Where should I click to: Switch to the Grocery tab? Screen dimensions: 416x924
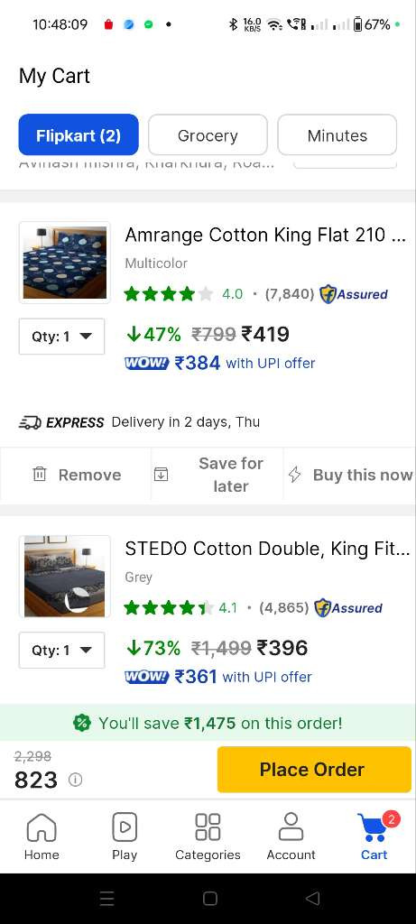[x=208, y=135]
